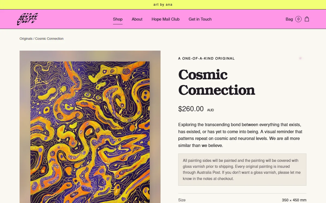Open the Shop menu item
The image size is (326, 203).
coord(118,19)
